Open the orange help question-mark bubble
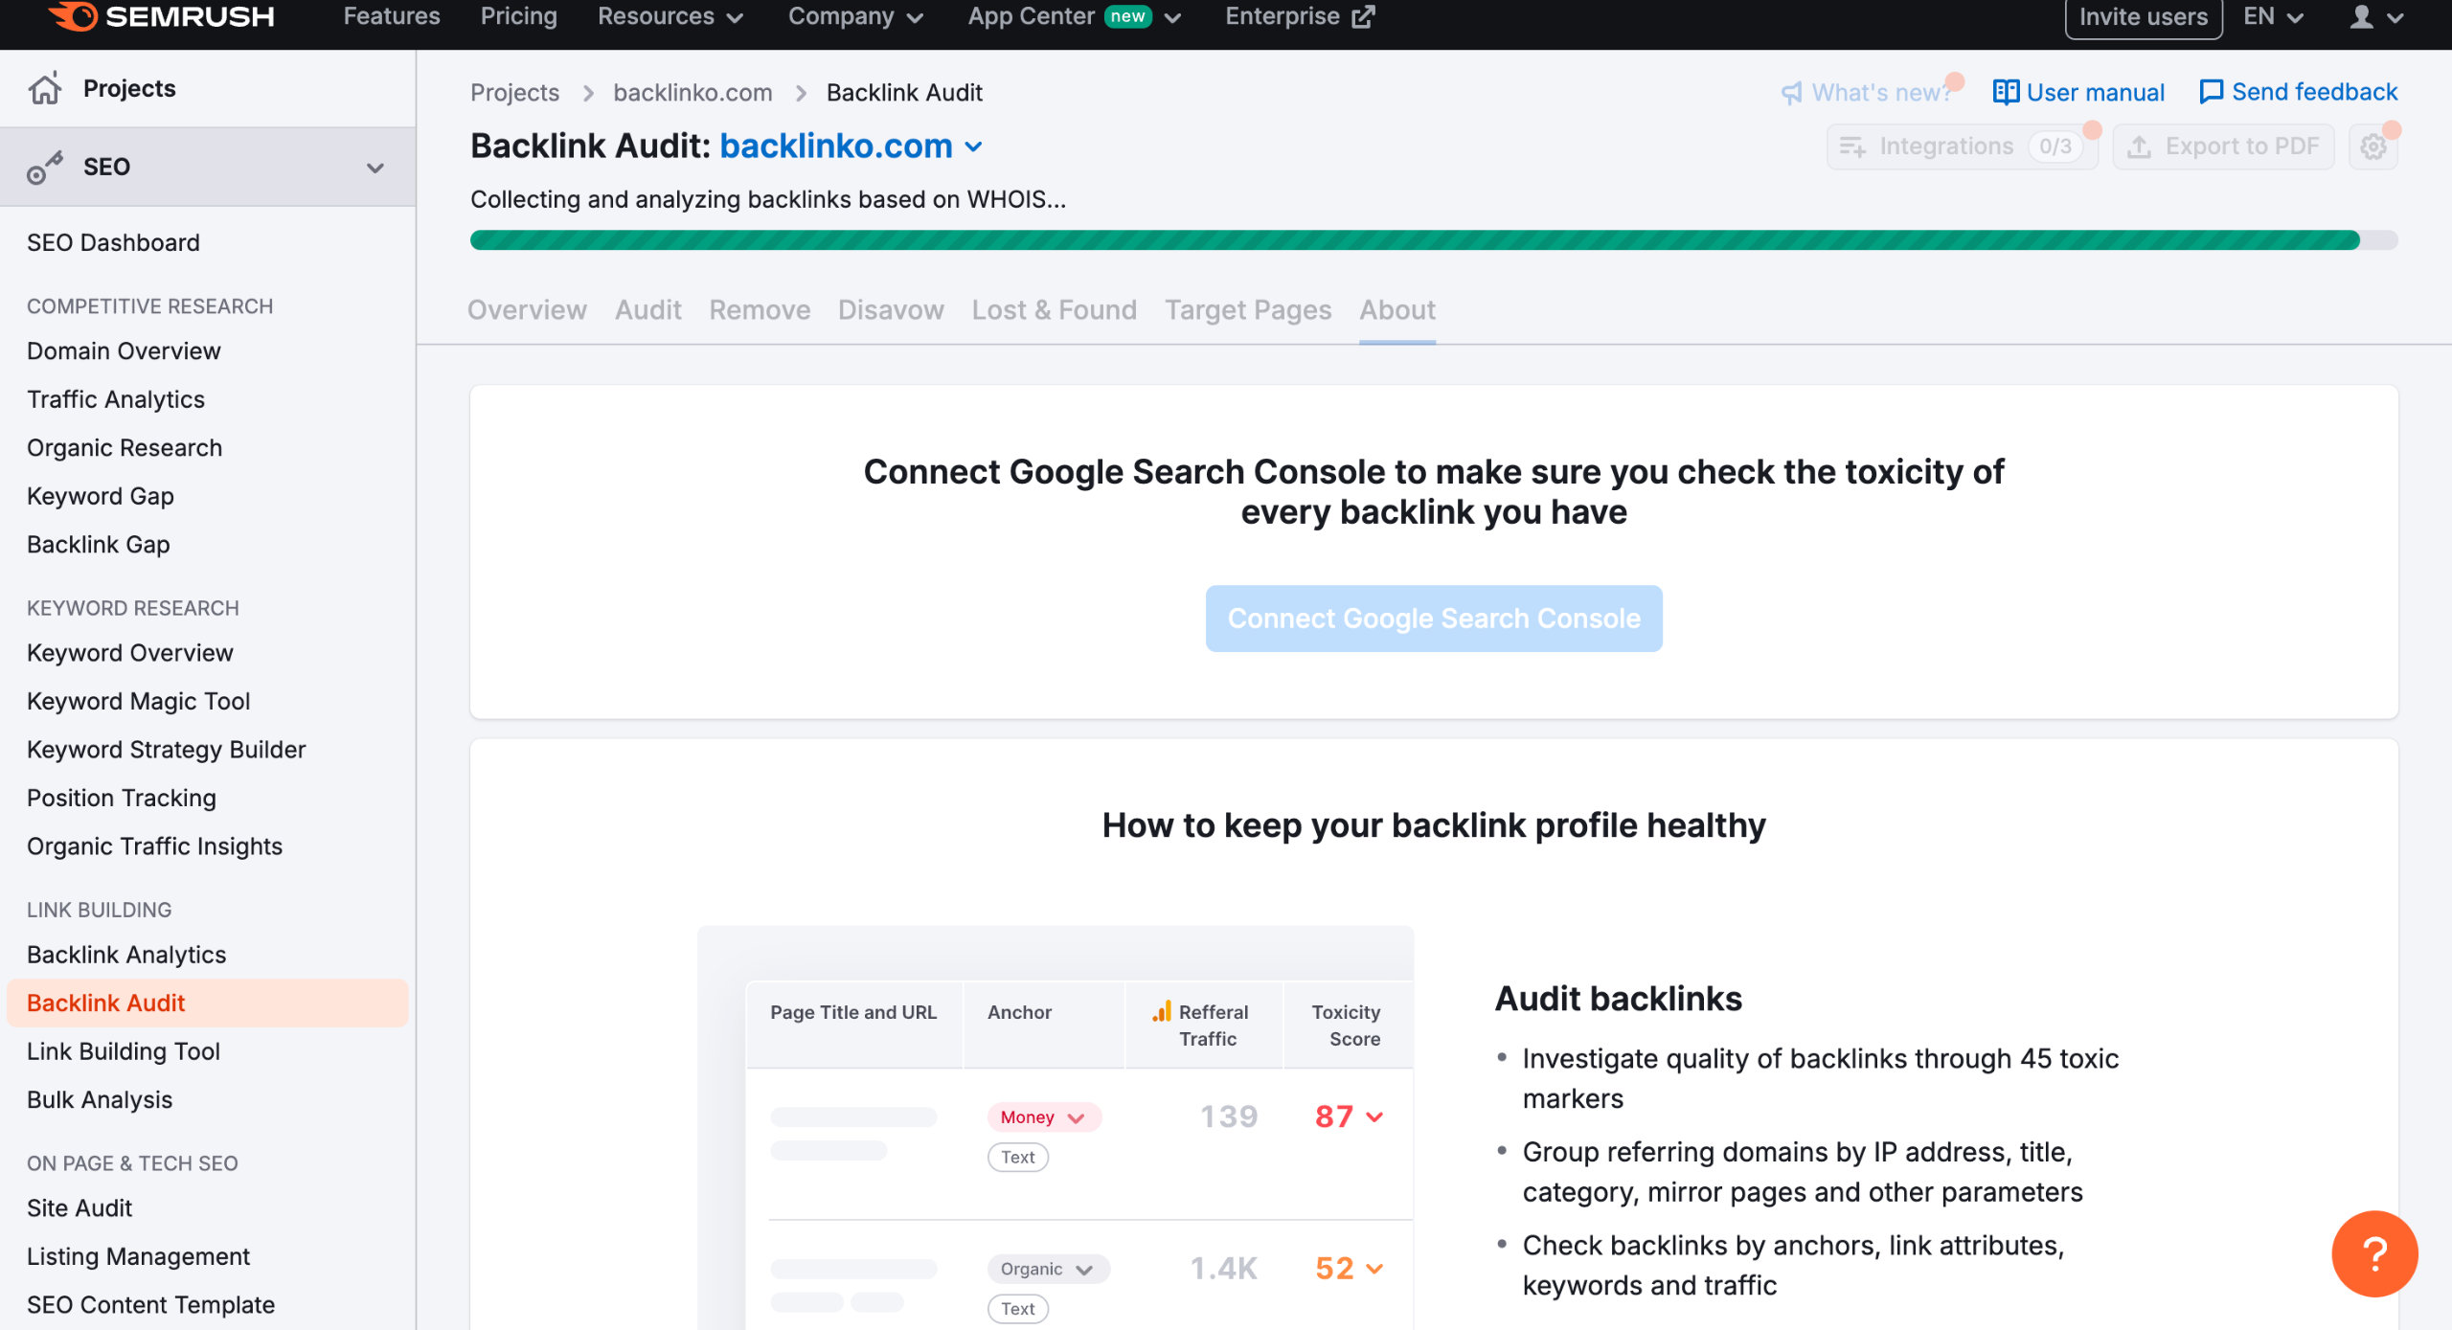Viewport: 2452px width, 1330px height. 2373,1253
